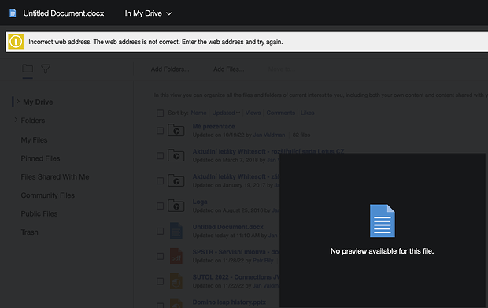Expand the Folders tree node
The image size is (488, 308).
click(x=16, y=120)
